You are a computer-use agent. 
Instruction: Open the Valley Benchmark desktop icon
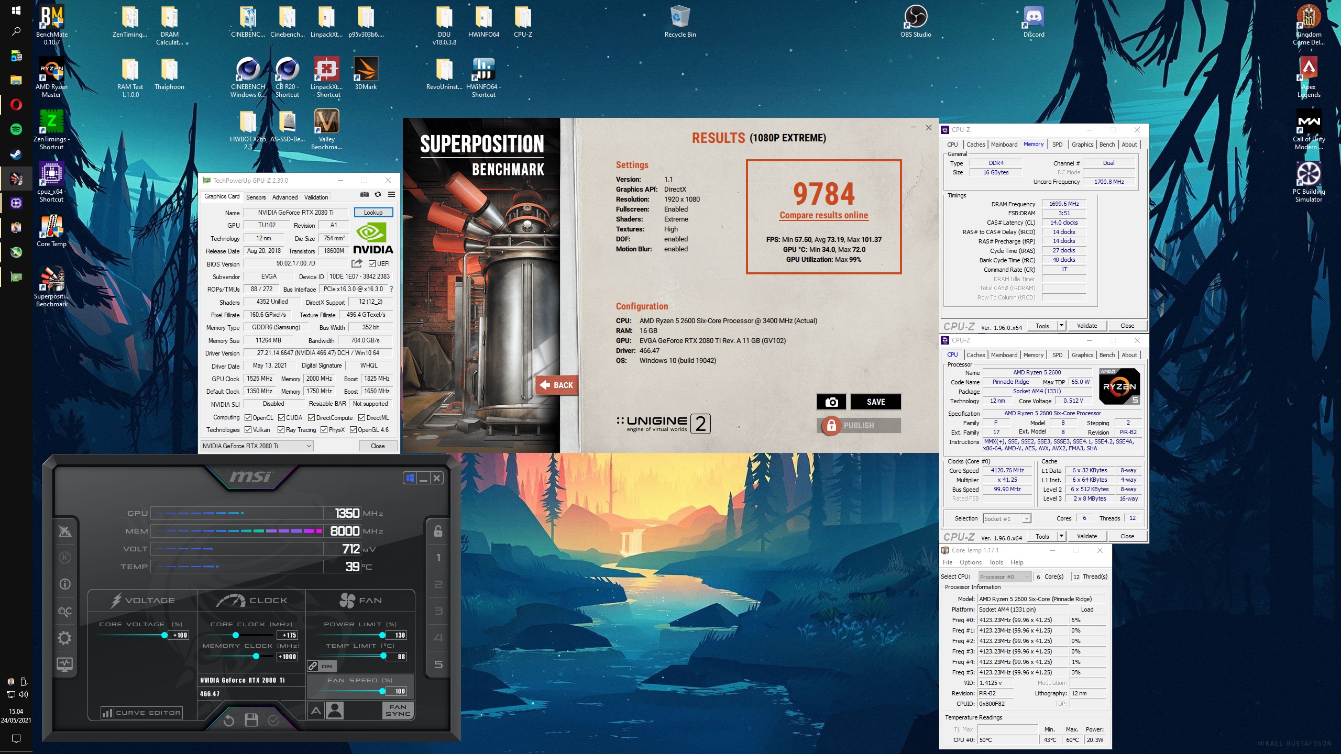(326, 129)
